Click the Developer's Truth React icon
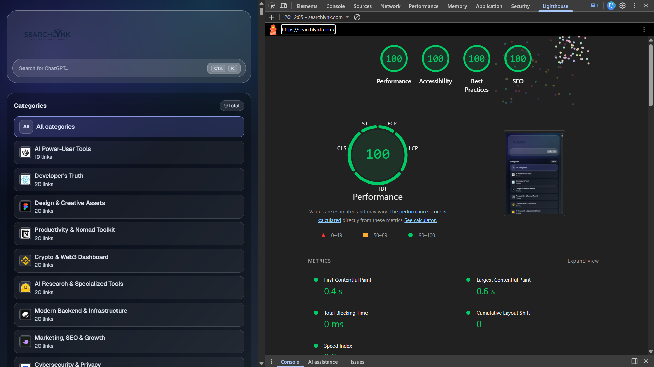The height and width of the screenshot is (367, 654). click(x=26, y=179)
